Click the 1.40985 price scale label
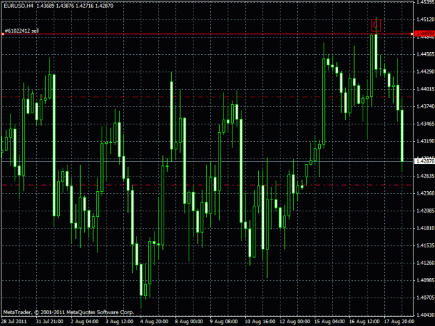The image size is (435, 326). coord(425,280)
